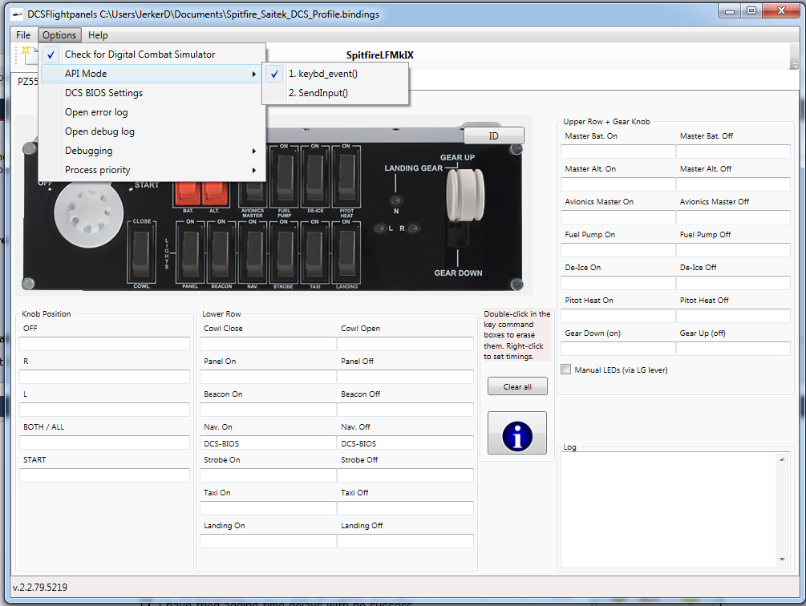Click the Nav. Off DCS-BIOS field
806x606 pixels.
point(405,442)
